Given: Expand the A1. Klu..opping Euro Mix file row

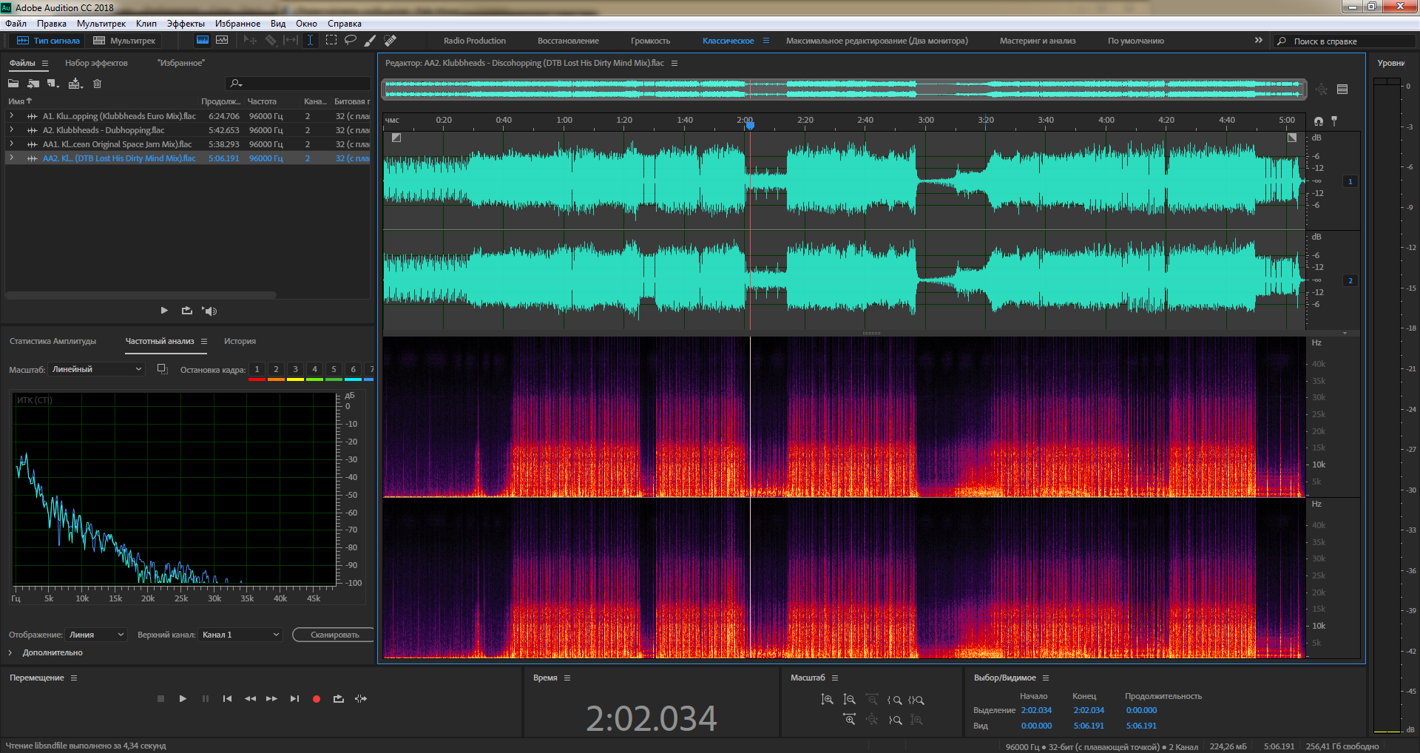Looking at the screenshot, I should tap(11, 116).
